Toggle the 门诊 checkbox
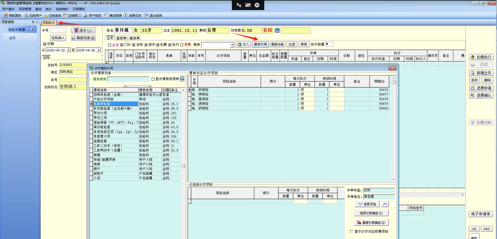Screen dimensions: 497x239 point(122,45)
